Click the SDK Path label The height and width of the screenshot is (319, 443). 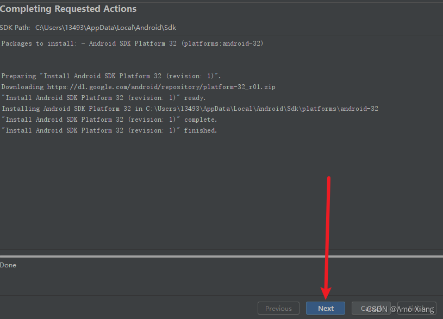[15, 27]
